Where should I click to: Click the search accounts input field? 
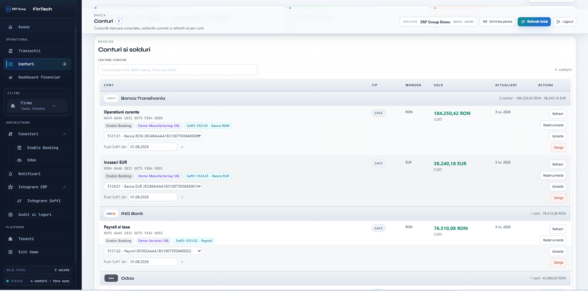[178, 70]
